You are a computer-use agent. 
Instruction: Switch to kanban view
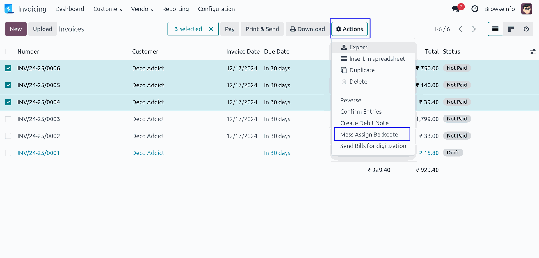[511, 29]
